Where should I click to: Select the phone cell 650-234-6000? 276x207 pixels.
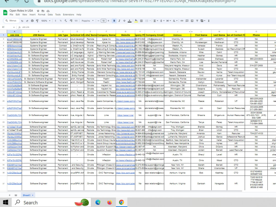[x=256, y=59]
